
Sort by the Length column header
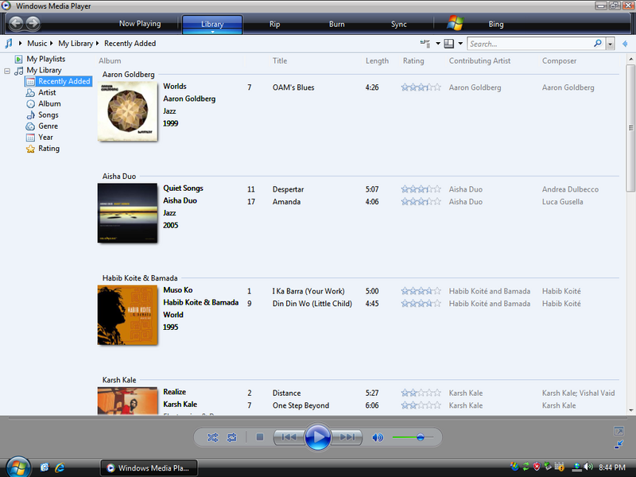pos(377,61)
